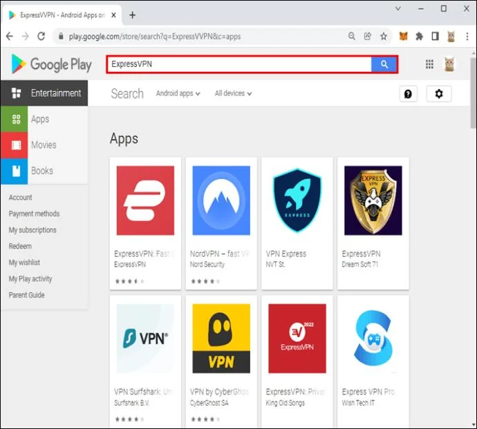Image resolution: width=477 pixels, height=429 pixels.
Task: Click the Redeem link
Action: [20, 246]
